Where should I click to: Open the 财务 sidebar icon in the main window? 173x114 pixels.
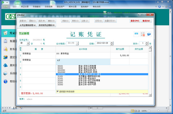(x=5, y=49)
